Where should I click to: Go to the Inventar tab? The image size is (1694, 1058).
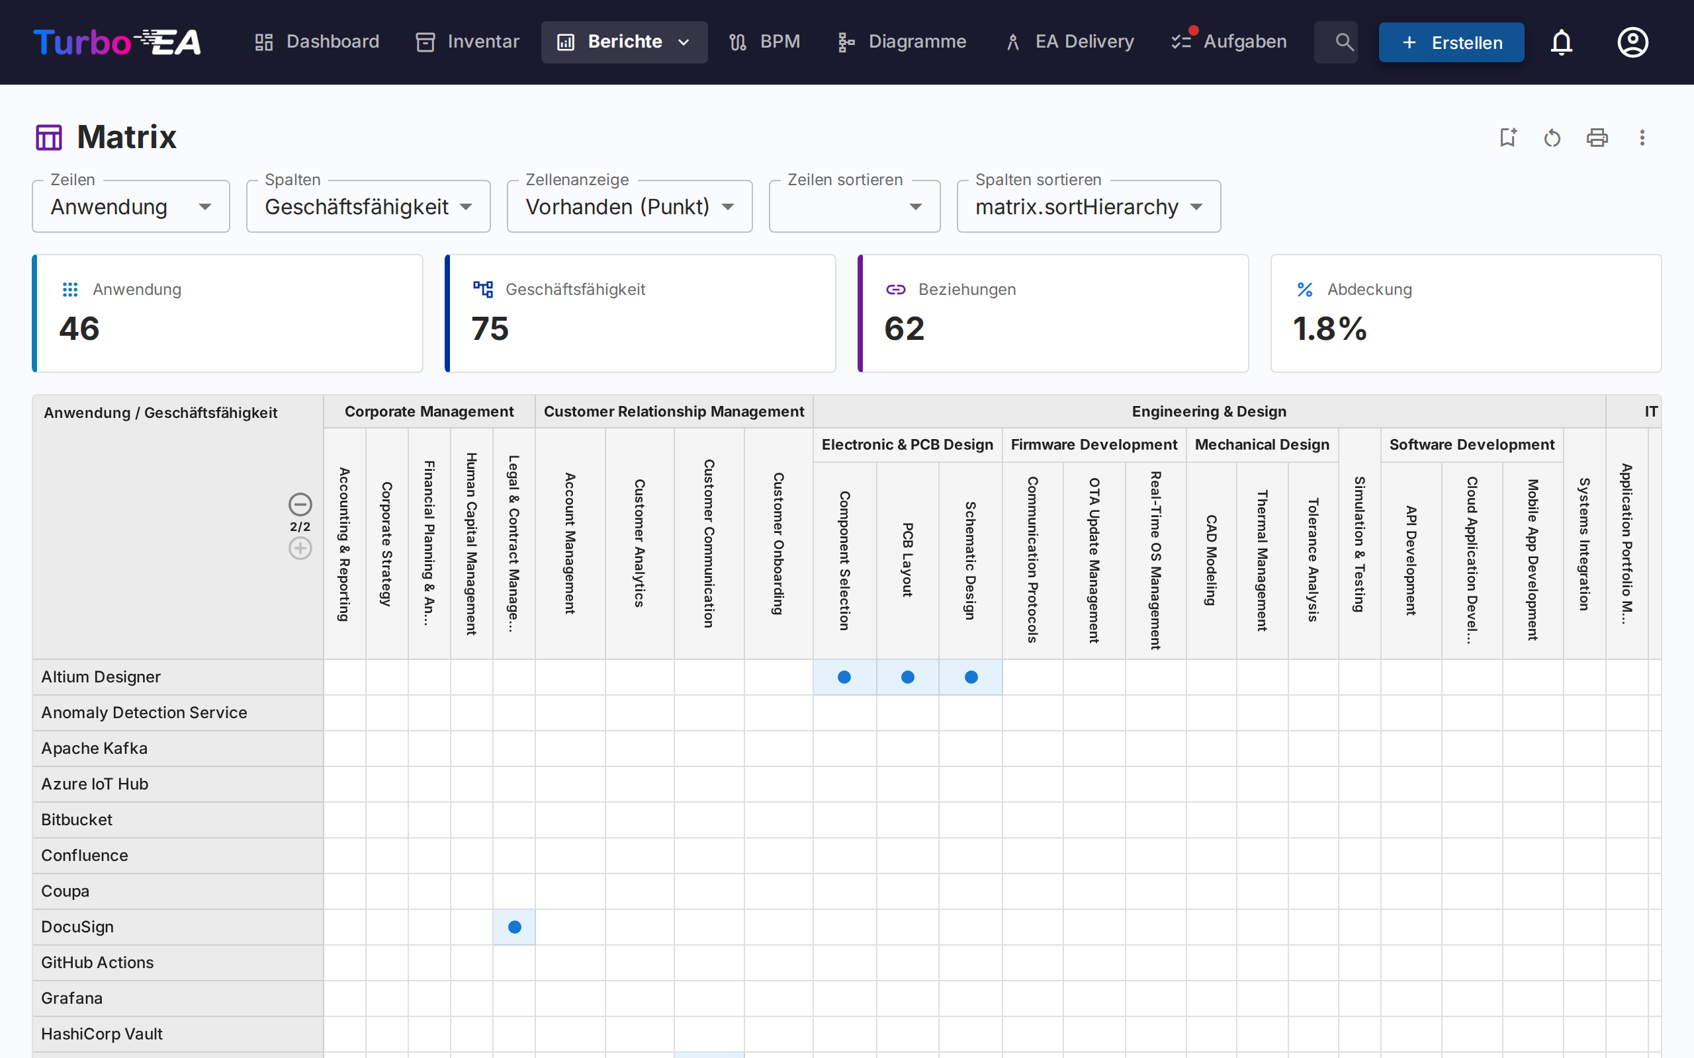468,42
